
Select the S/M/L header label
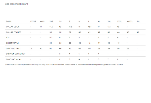tap(9, 21)
